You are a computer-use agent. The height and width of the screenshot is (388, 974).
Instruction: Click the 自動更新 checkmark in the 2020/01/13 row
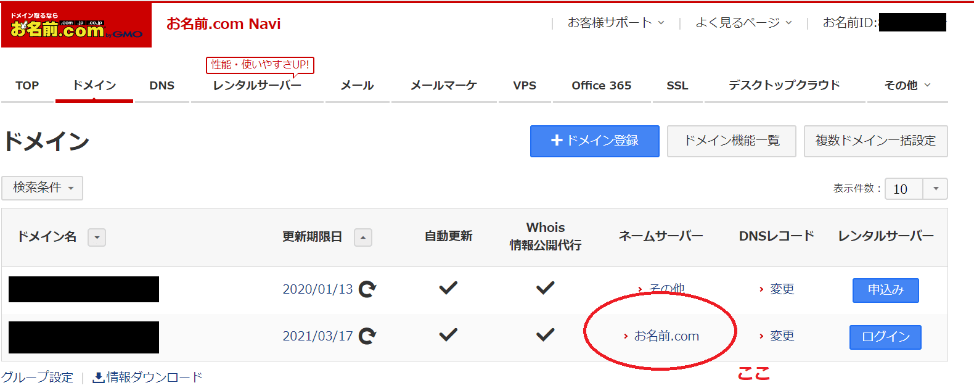point(448,287)
